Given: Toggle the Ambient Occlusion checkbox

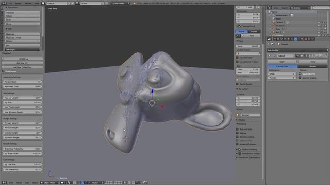Looking at the screenshot, I should (237, 144).
